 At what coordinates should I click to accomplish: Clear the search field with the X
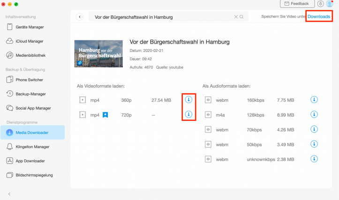236,17
